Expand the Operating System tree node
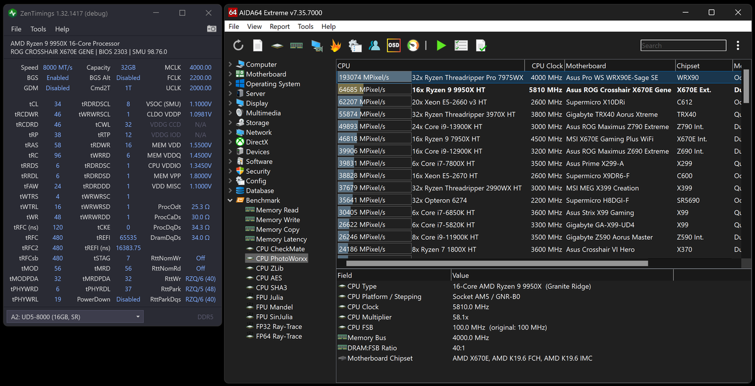Screen dimensions: 755x386 pyautogui.click(x=230, y=84)
